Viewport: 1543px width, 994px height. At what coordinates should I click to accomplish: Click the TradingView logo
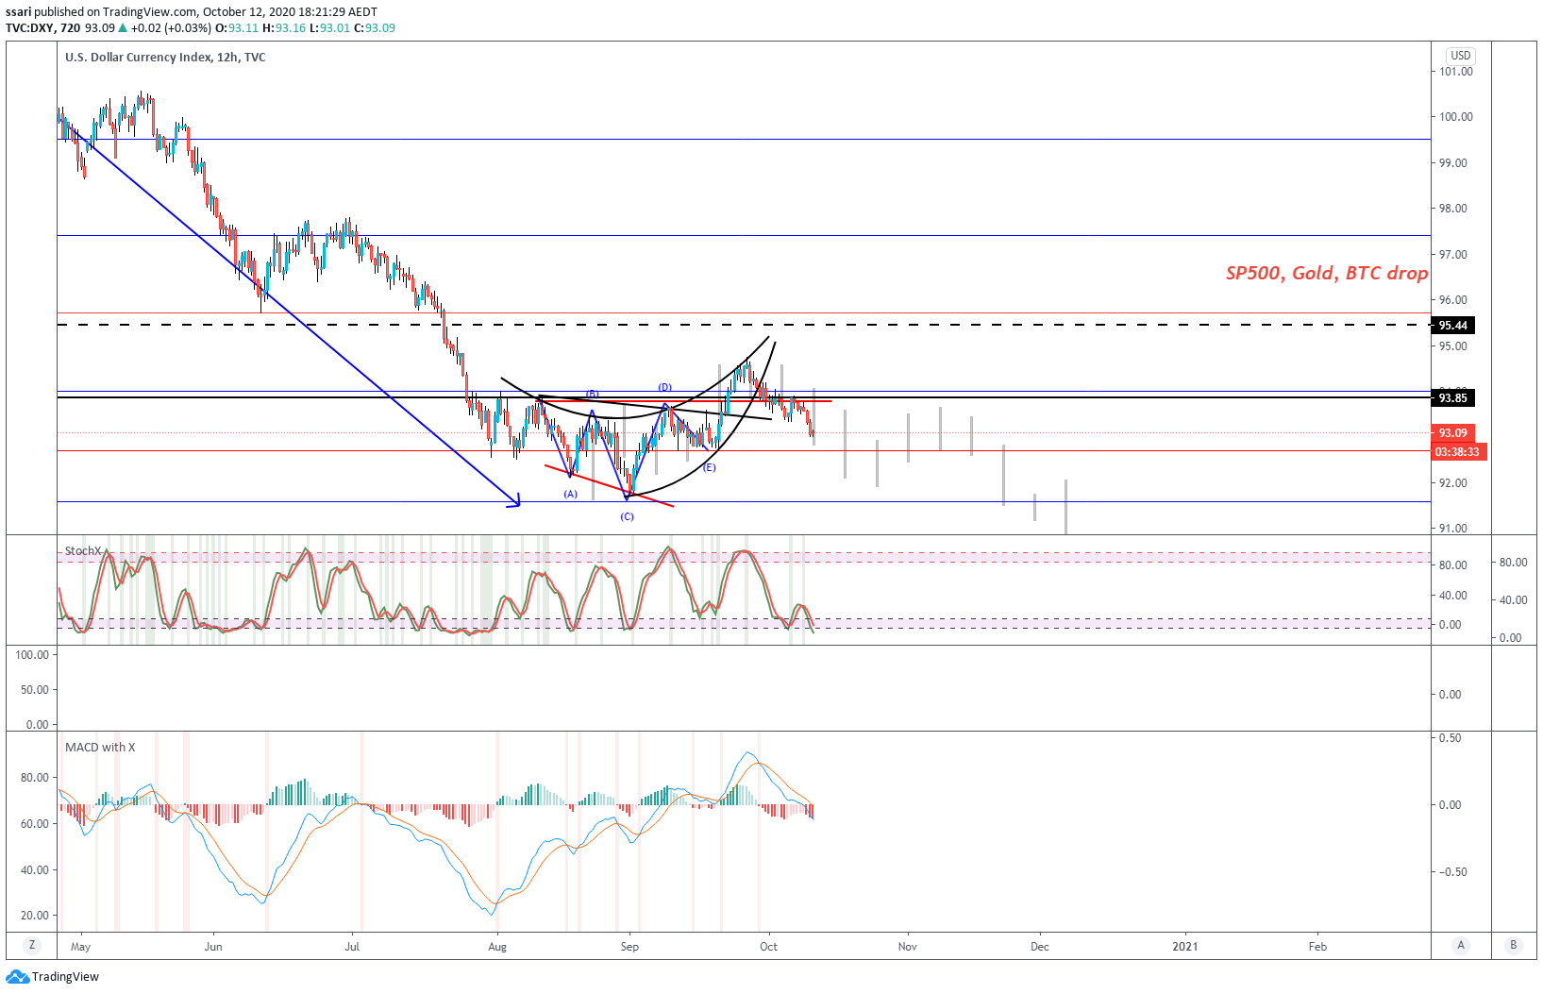point(53,977)
